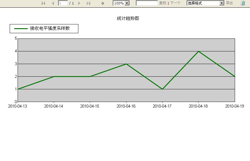Click back to parent report arrow

(x=103, y=3)
